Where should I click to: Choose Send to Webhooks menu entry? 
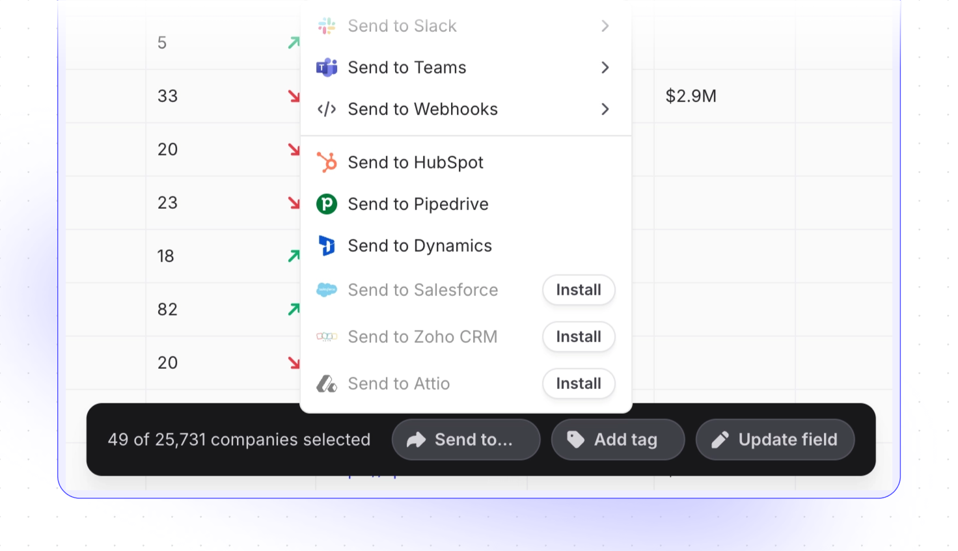pos(466,109)
